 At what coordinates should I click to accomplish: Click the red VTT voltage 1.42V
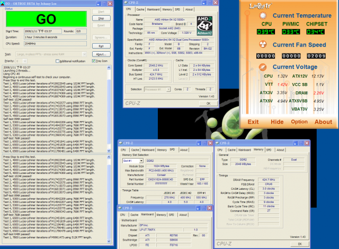pyautogui.click(x=282, y=85)
